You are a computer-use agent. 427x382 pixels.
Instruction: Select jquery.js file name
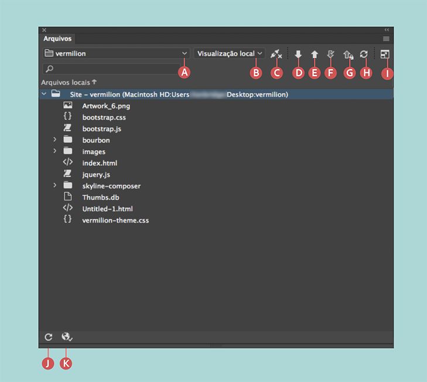tap(96, 175)
